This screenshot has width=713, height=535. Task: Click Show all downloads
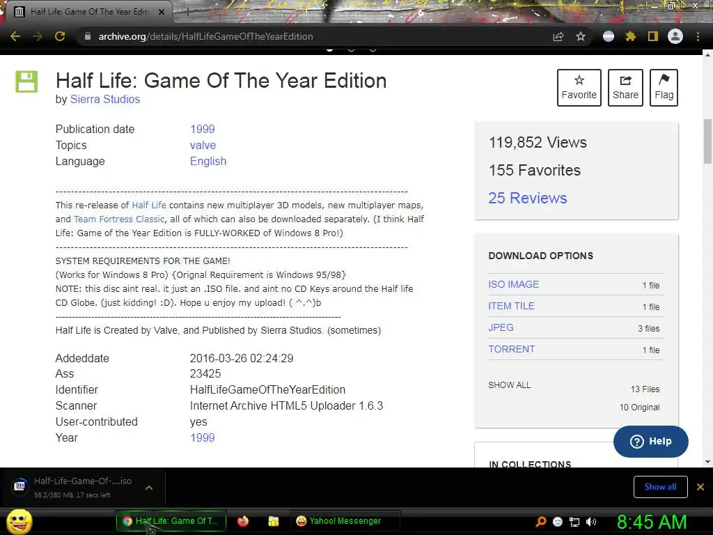click(660, 487)
